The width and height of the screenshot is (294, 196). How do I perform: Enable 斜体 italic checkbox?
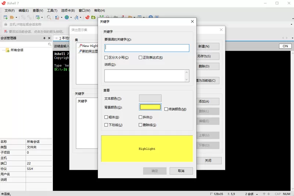click(x=140, y=117)
